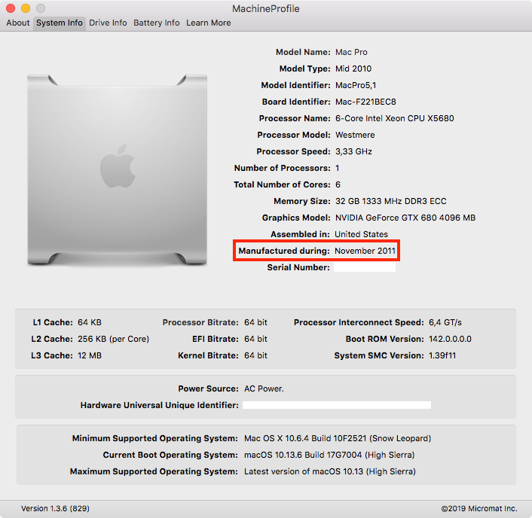532x518 pixels.
Task: Click the Westmere processor model value
Action: pos(355,135)
